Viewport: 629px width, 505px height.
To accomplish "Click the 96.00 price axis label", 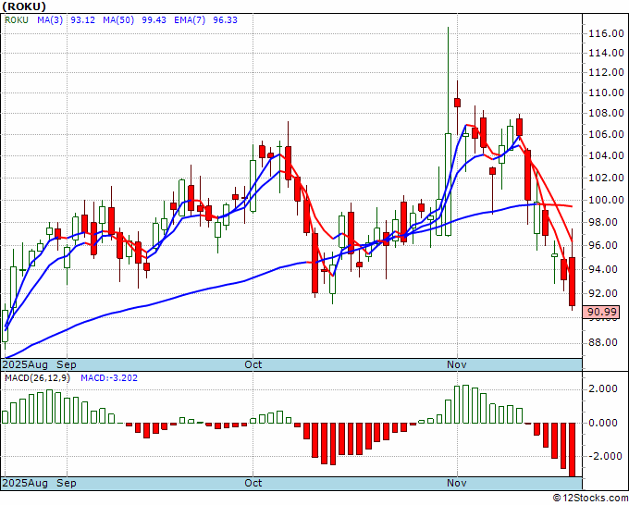I will (603, 245).
